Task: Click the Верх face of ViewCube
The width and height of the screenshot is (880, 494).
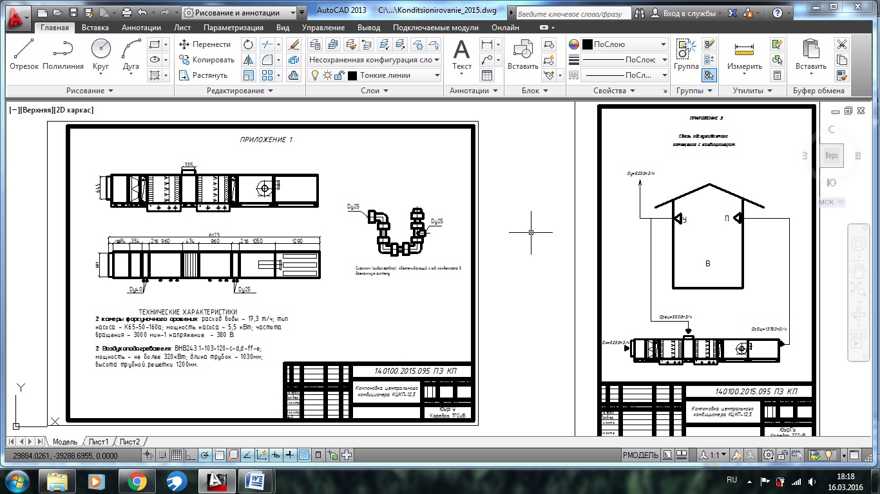Action: 832,156
